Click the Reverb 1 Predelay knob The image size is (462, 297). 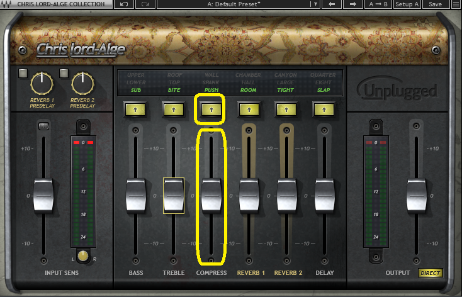pyautogui.click(x=42, y=82)
